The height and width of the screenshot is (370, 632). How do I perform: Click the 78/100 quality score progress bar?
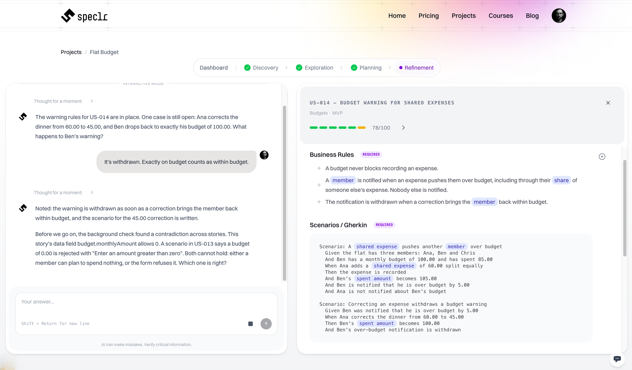pos(337,128)
